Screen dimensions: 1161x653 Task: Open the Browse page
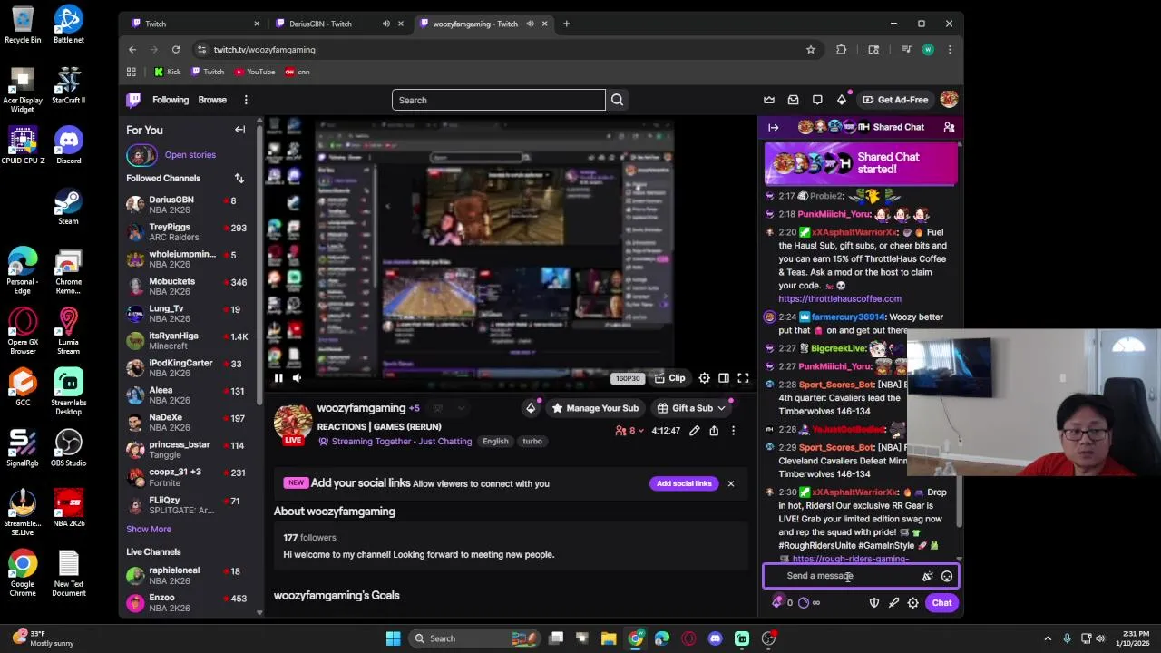click(212, 100)
